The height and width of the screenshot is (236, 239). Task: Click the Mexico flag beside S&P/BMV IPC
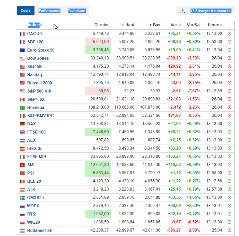click(x=22, y=116)
